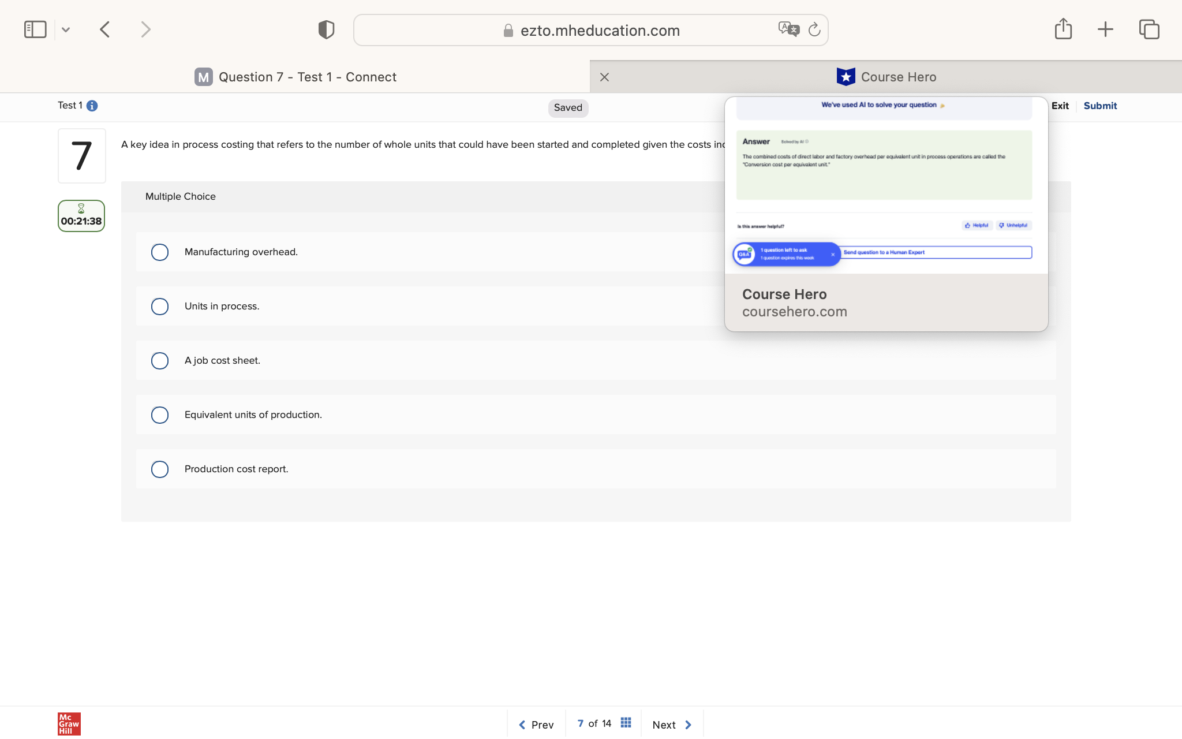Viewport: 1182px width, 739px height.
Task: Select the Units in process option
Action: click(160, 307)
